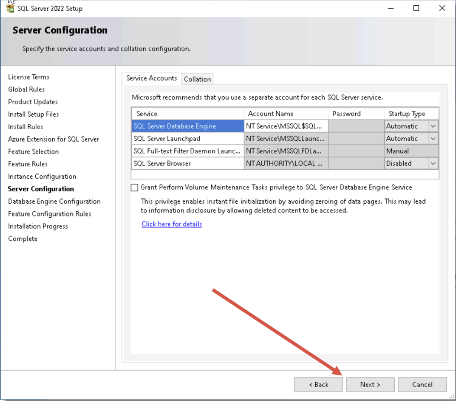This screenshot has width=456, height=401.
Task: Open the Click here for details link
Action: [x=172, y=224]
